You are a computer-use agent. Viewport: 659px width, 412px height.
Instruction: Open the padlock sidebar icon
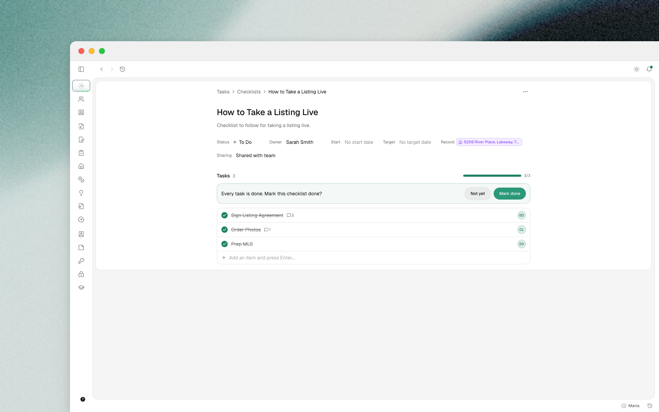[81, 274]
